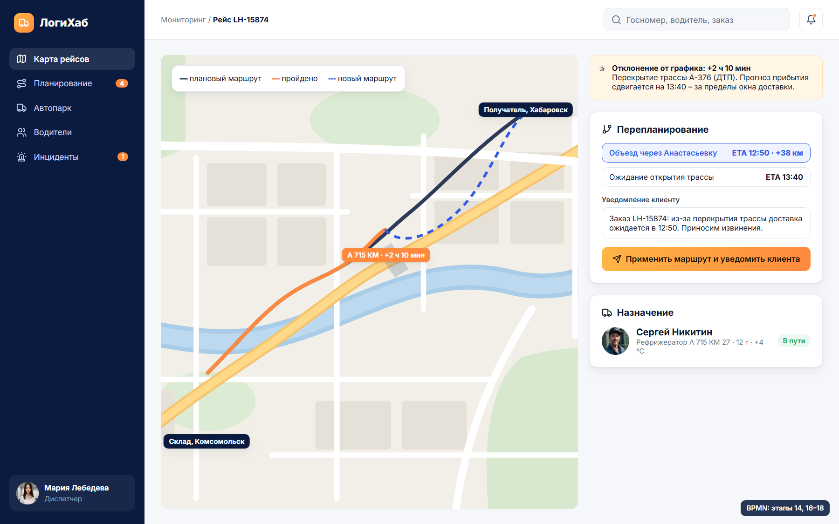Click the badge 1 on Инциденты

[x=123, y=157]
